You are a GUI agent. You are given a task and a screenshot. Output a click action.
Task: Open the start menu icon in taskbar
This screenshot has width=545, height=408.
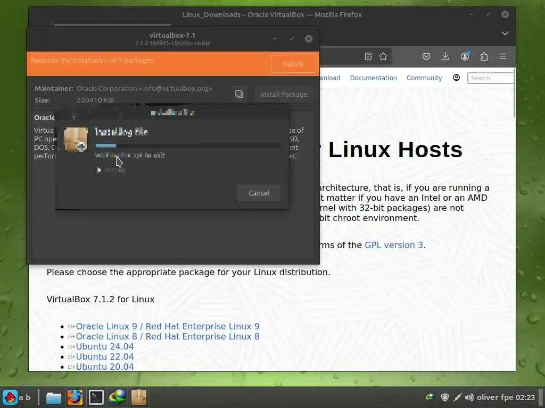tap(10, 397)
